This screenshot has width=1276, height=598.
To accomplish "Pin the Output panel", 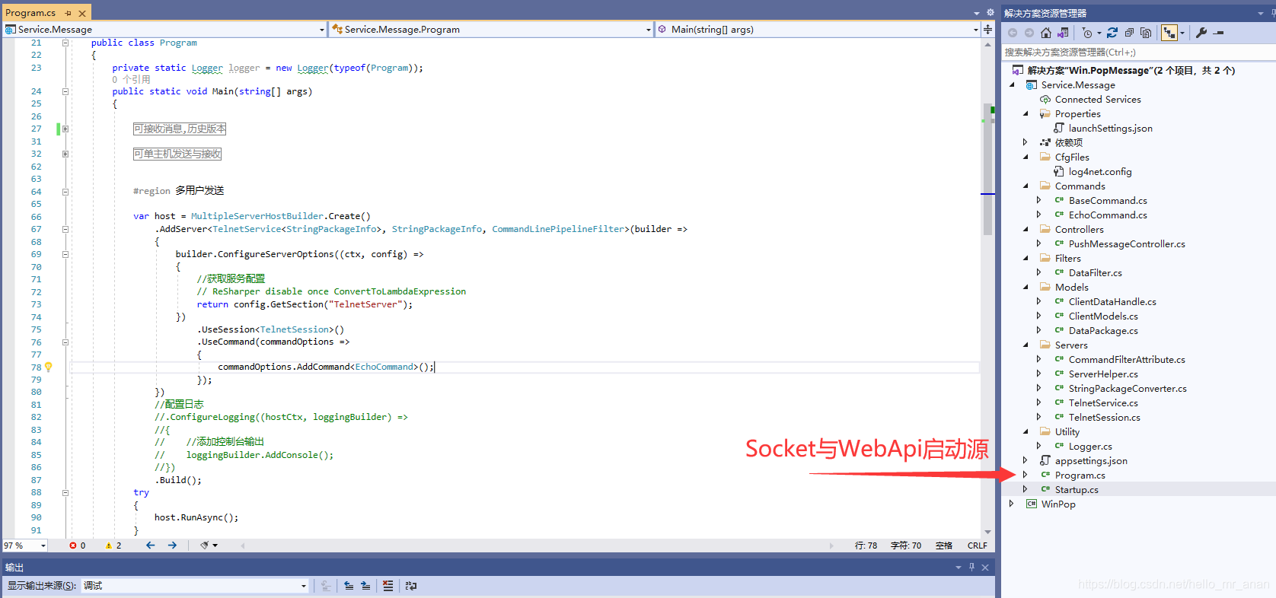I will point(971,568).
